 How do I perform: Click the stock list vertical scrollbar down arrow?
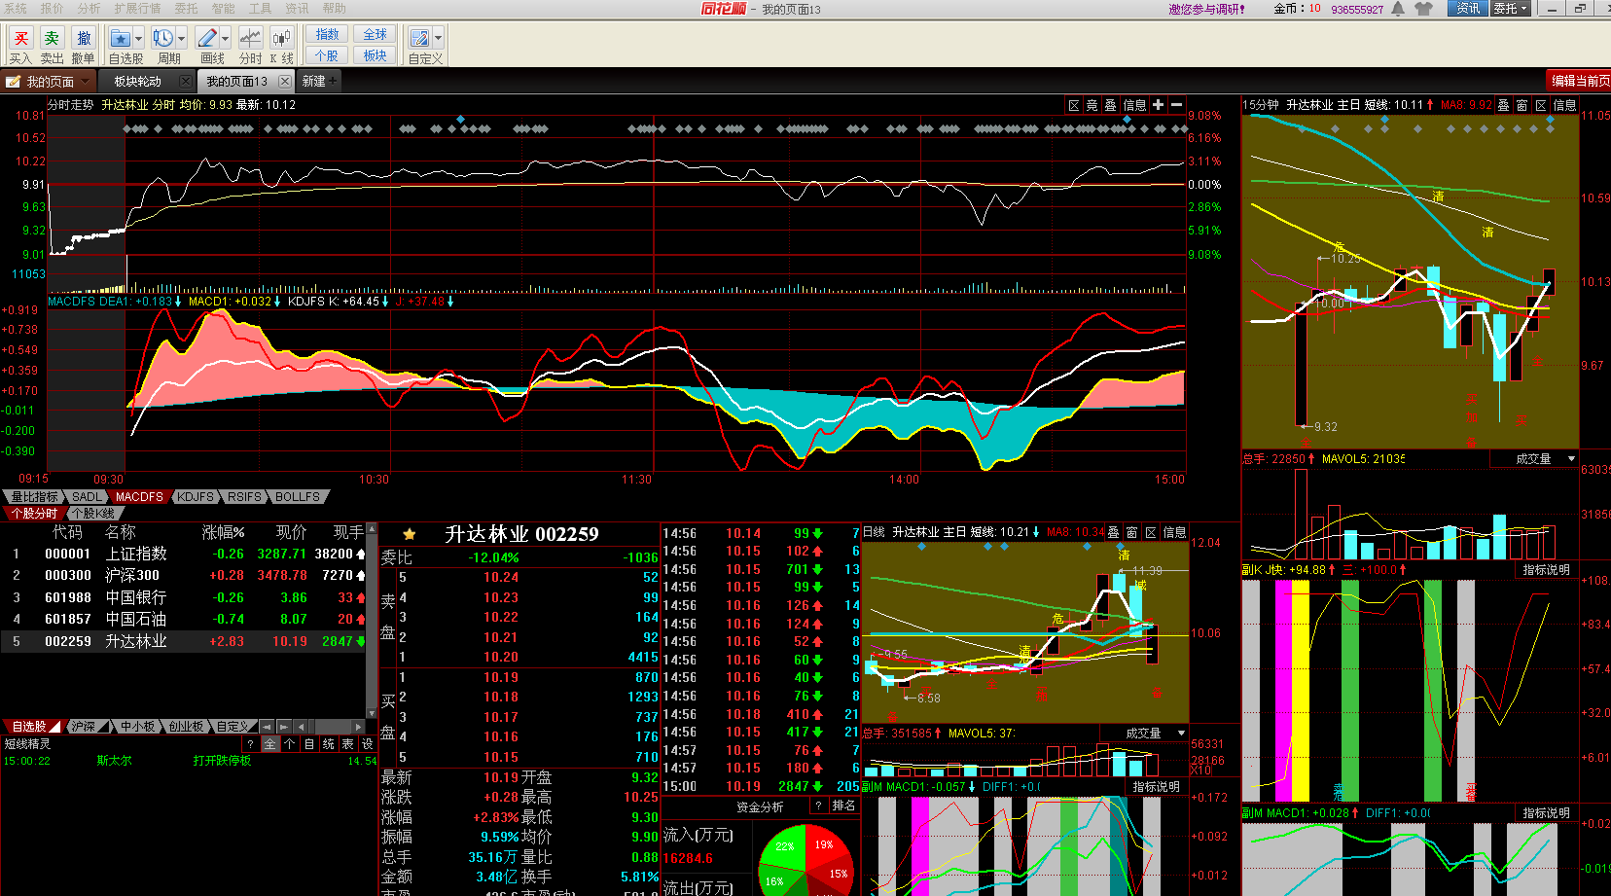tap(371, 714)
